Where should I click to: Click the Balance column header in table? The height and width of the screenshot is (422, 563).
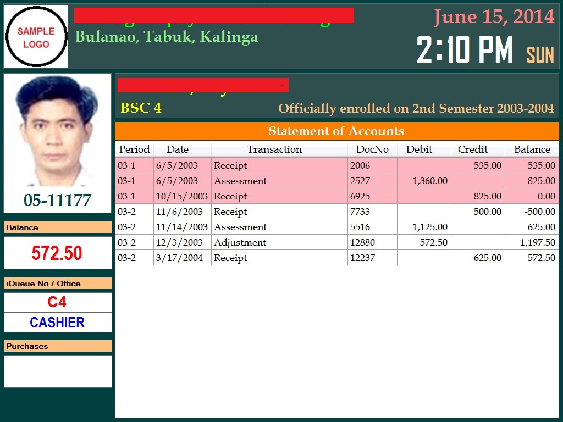532,149
